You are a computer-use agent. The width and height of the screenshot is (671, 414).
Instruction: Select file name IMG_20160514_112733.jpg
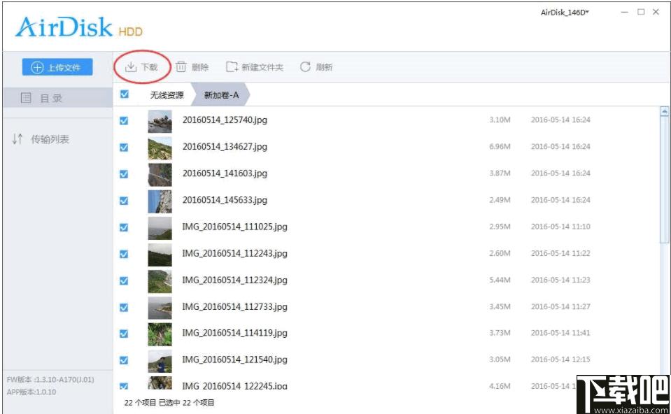tap(234, 306)
